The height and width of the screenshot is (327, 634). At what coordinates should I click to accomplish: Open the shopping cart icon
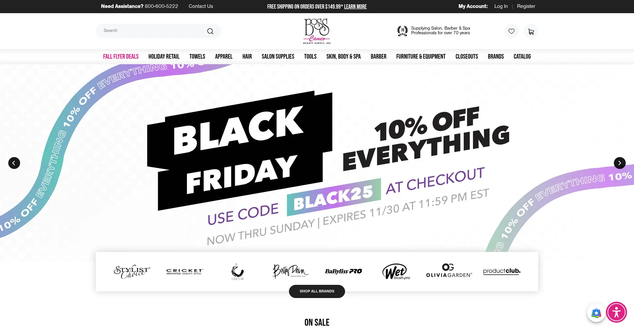click(x=531, y=31)
